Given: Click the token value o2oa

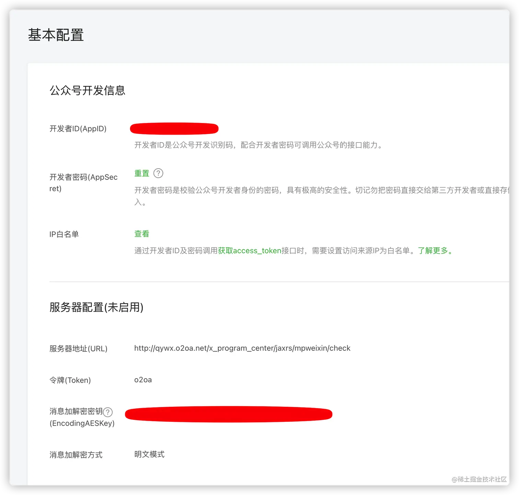Looking at the screenshot, I should click(143, 380).
